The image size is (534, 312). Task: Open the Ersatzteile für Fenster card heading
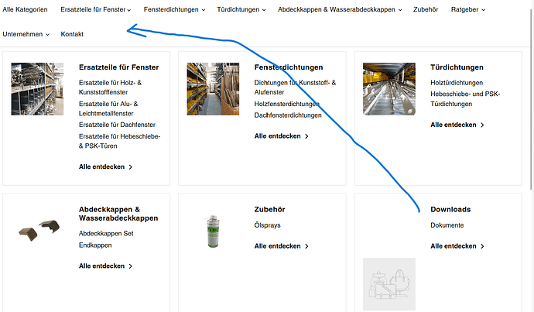tap(119, 67)
